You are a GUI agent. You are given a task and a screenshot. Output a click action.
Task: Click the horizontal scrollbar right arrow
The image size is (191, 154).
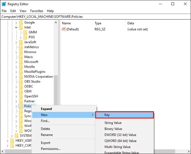pos(189,152)
